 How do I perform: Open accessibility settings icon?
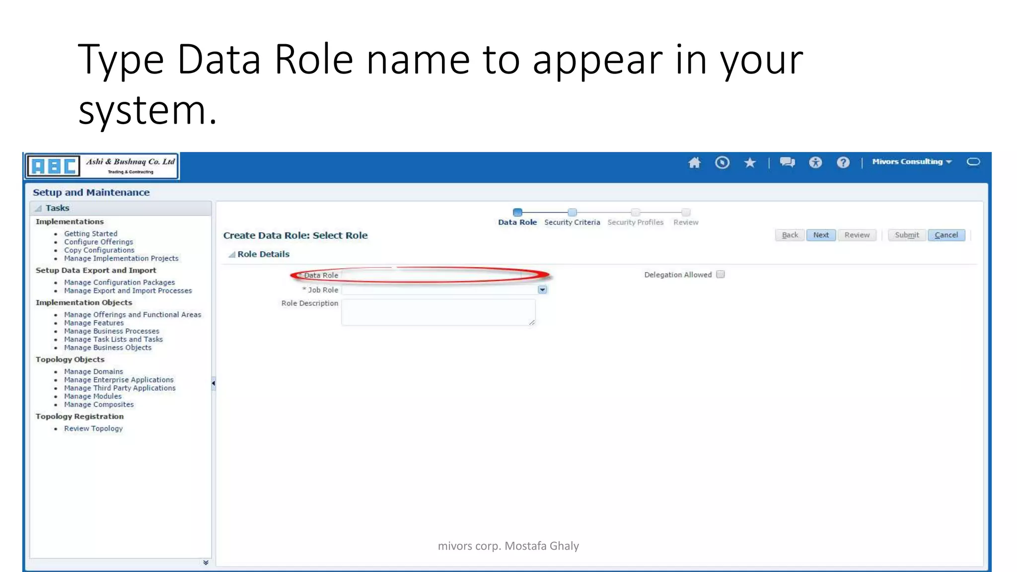coord(815,162)
